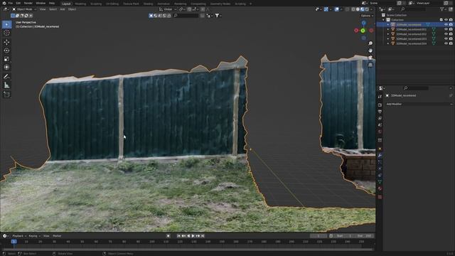
Task: Open the Window menu
Action: 41,3
